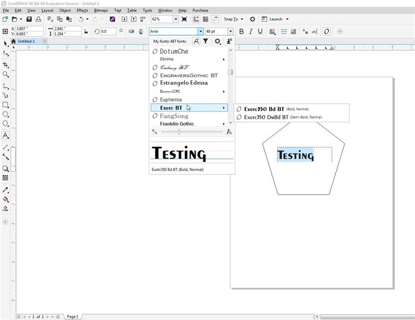Click the font filter funnel icon
This screenshot has width=415, height=320.
tap(205, 41)
